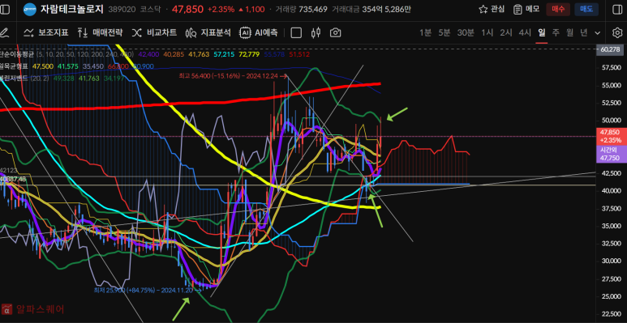Open 비교차트 compare chart
The height and width of the screenshot is (323, 627).
[154, 32]
